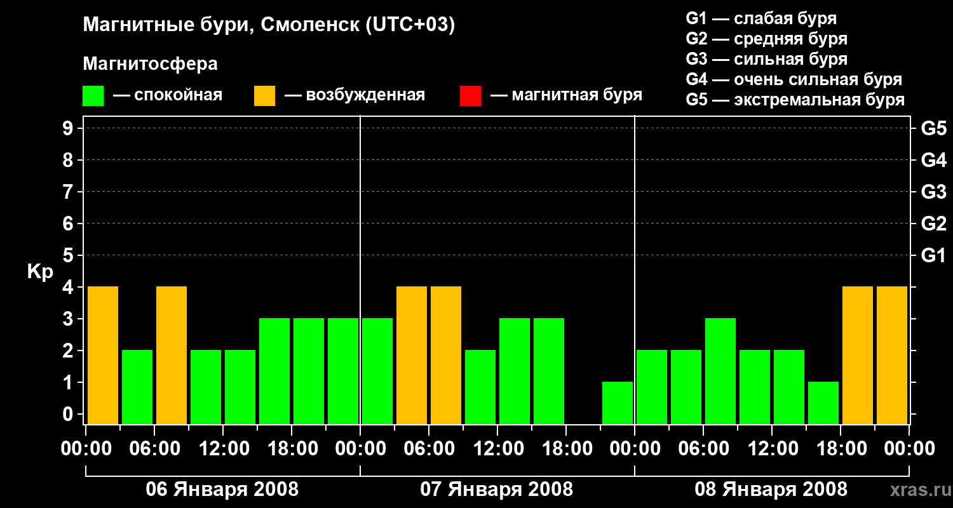953x508 pixels.
Task: Click the 'G1 — слабая буря' legend line
Action: tap(761, 18)
